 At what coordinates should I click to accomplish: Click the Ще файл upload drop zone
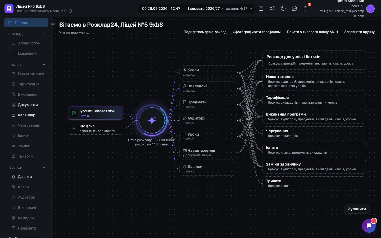(x=96, y=128)
